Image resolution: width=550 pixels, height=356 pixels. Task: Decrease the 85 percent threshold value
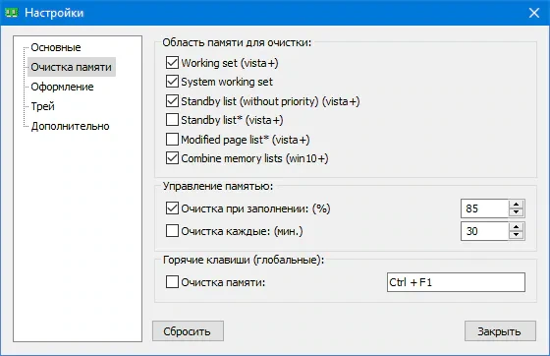(516, 212)
